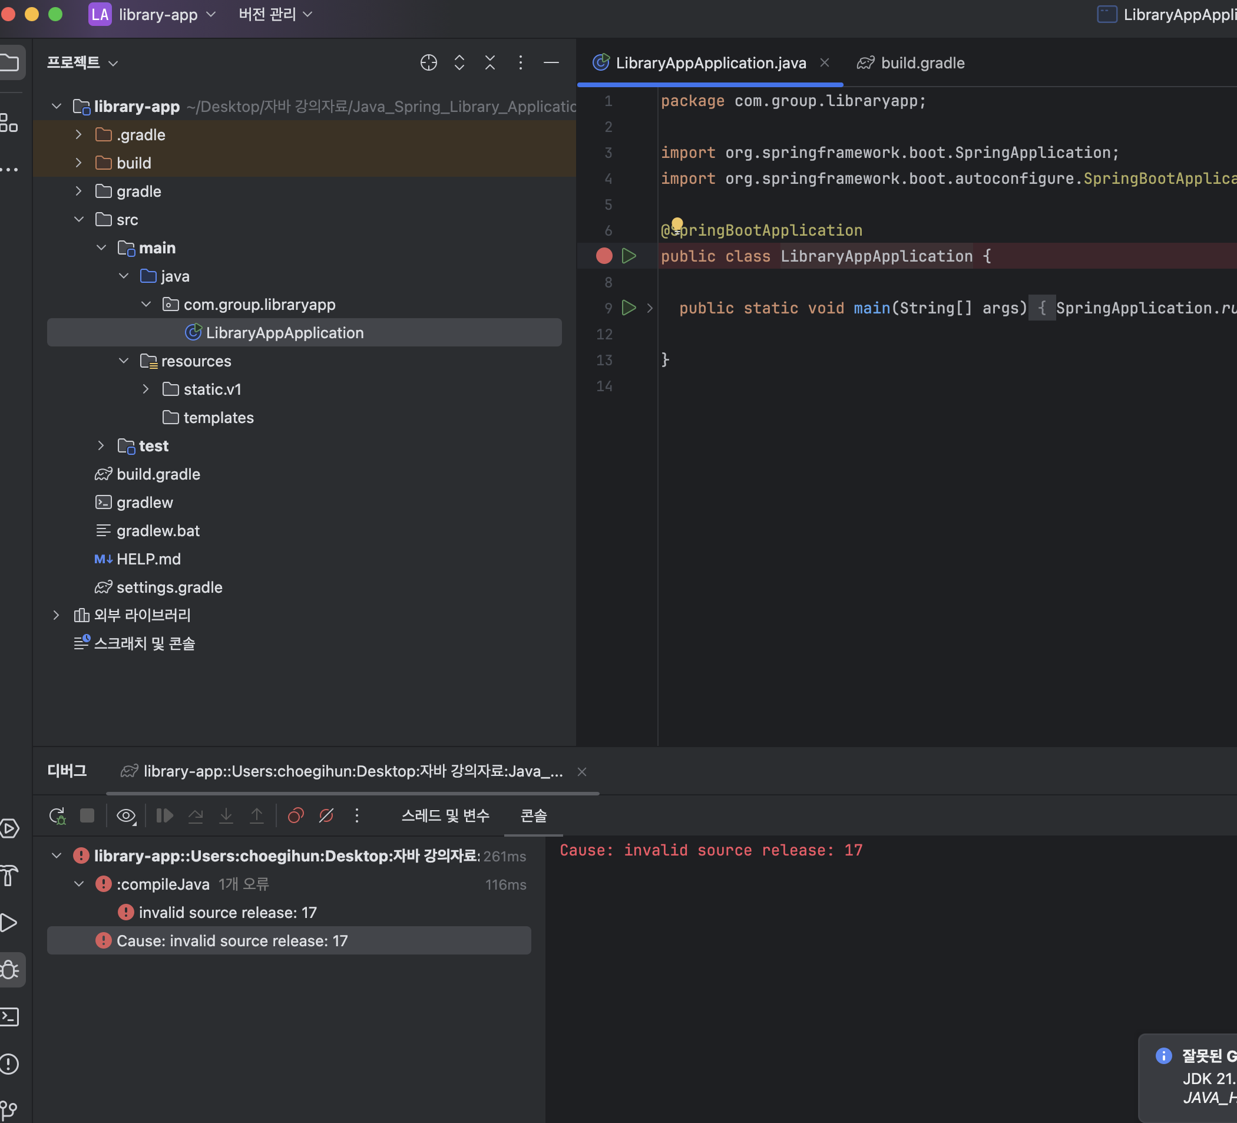
Task: View breakpoints red circles icon
Action: pos(296,815)
